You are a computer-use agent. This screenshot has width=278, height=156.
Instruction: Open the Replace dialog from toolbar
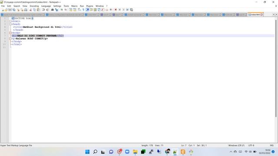pyautogui.click(x=56, y=10)
